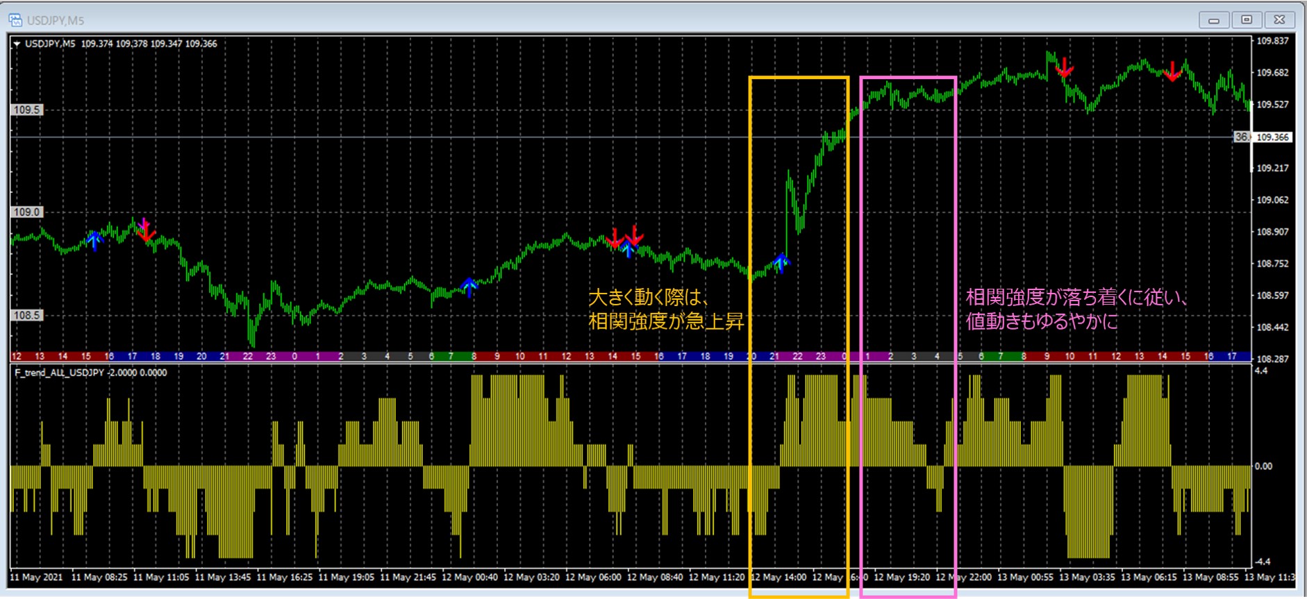Click the blue up arrow just before the price spike
This screenshot has width=1307, height=599.
tap(781, 263)
